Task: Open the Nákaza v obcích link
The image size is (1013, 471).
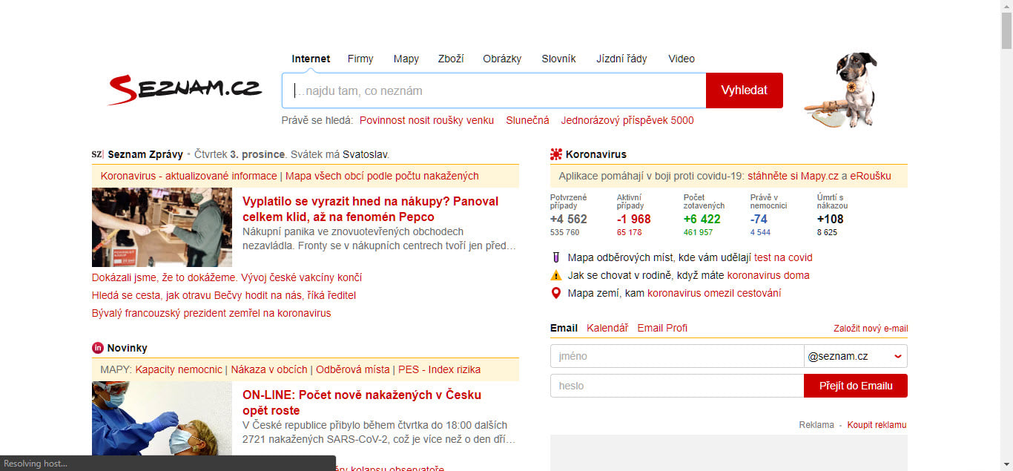Action: [268, 369]
